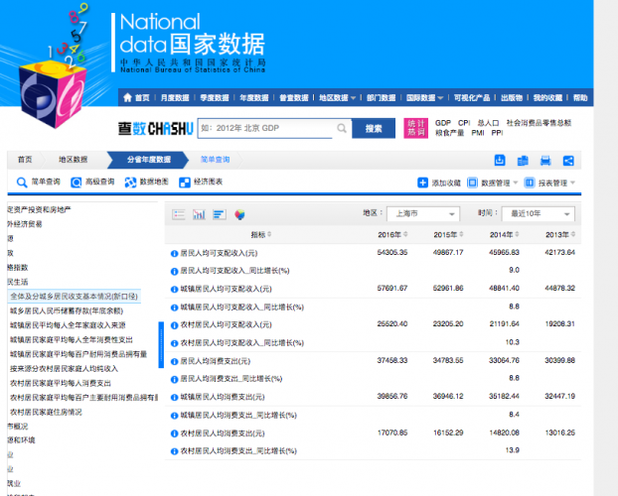The width and height of the screenshot is (618, 496).
Task: Click info icon beside 农村居民人均消费支出(元)
Action: (174, 434)
